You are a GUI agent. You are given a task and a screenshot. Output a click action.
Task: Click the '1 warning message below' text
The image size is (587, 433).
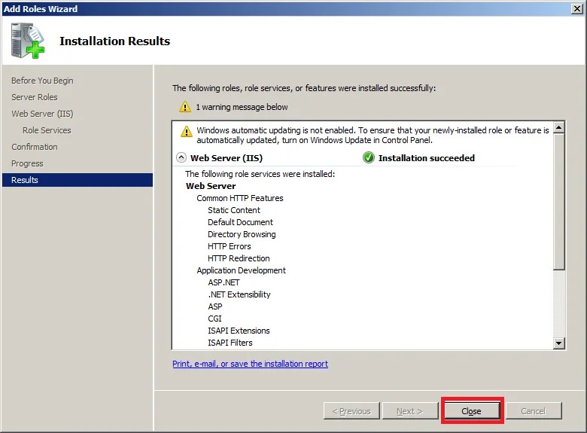click(242, 107)
